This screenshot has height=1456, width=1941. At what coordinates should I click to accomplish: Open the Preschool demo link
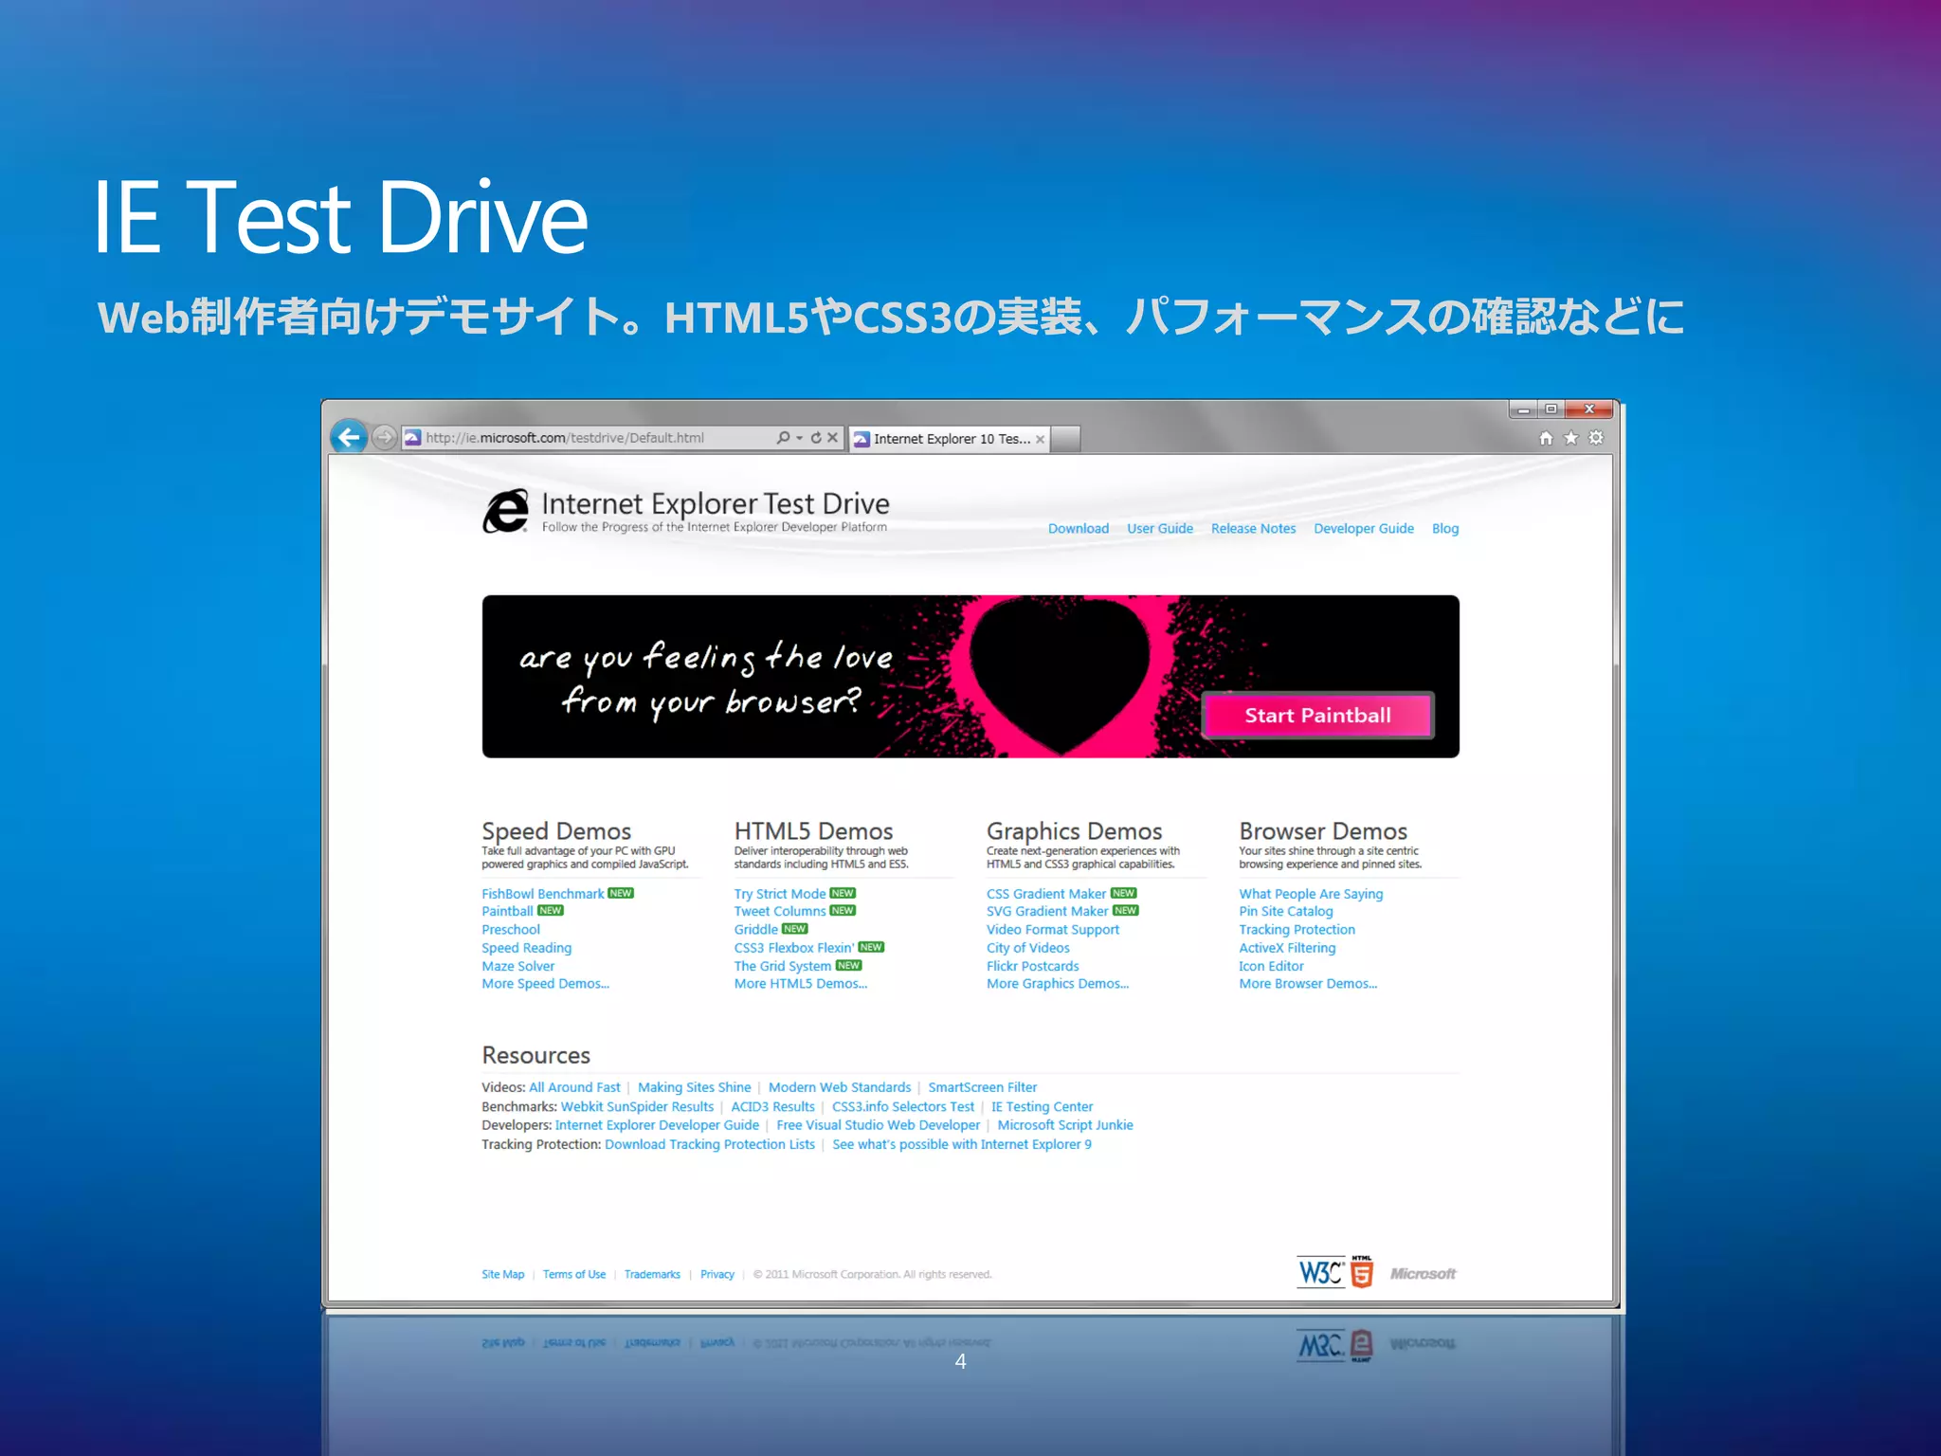pos(510,930)
